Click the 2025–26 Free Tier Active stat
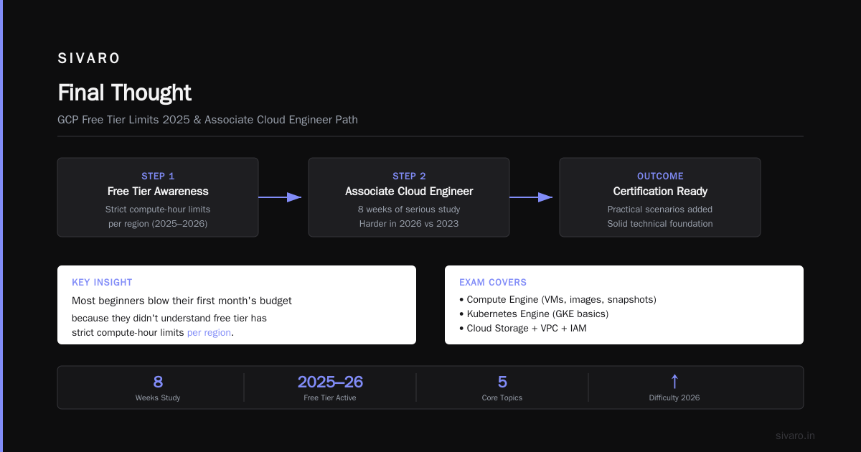 [x=330, y=387]
